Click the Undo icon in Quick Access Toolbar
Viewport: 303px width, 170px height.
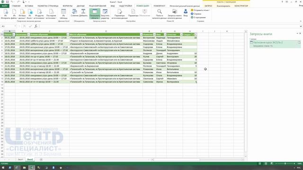[x=12, y=2]
